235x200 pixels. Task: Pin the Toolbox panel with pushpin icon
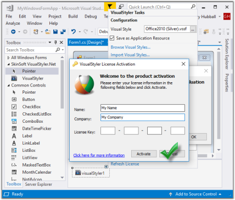(x=55, y=42)
